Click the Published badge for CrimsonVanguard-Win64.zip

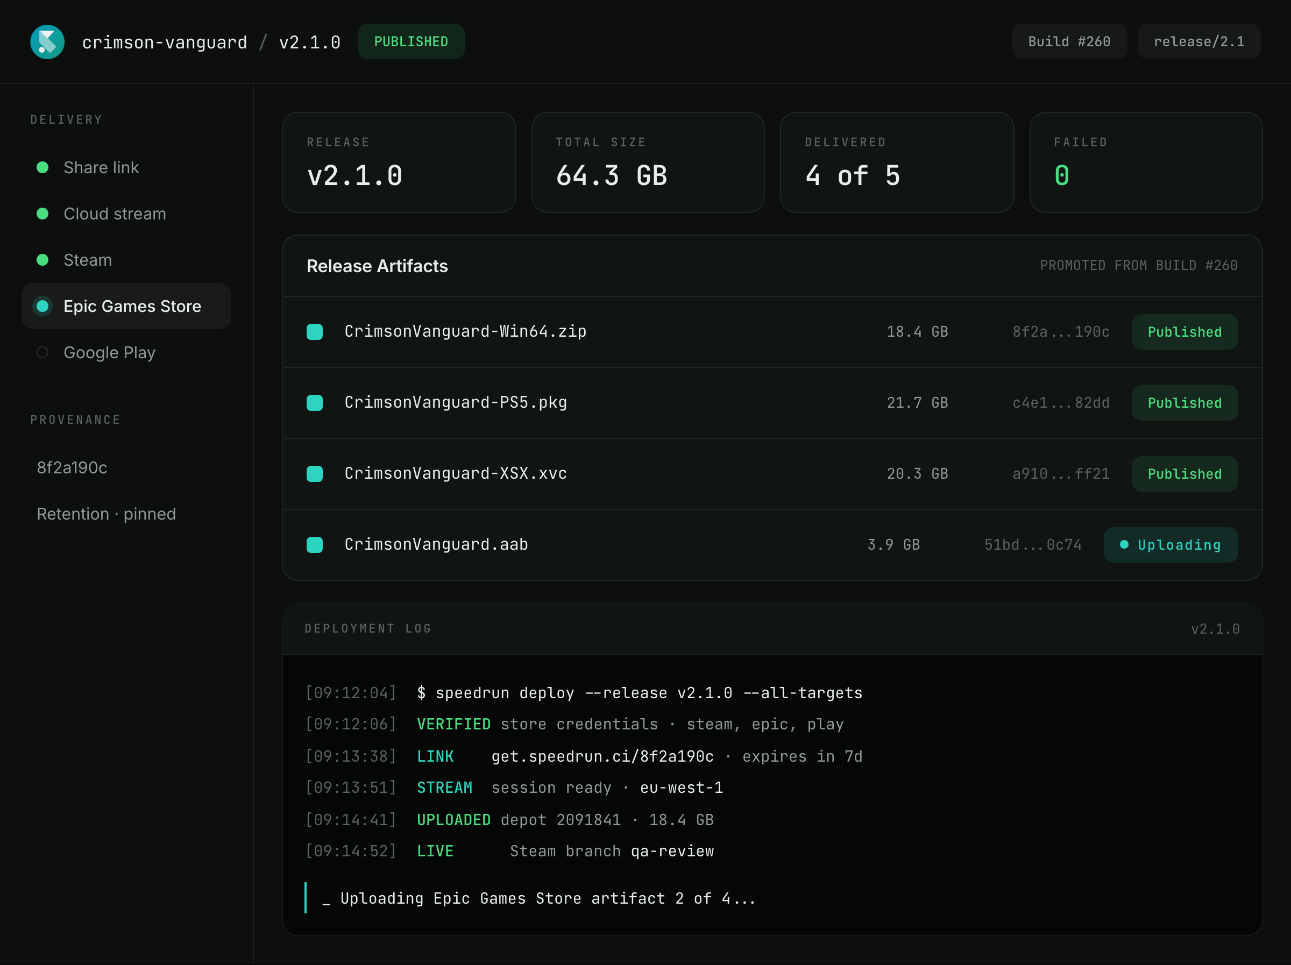tap(1184, 331)
